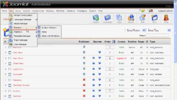Publish the Template Chooser module via red X
Viewport: 177px width, 100px height.
84,85
